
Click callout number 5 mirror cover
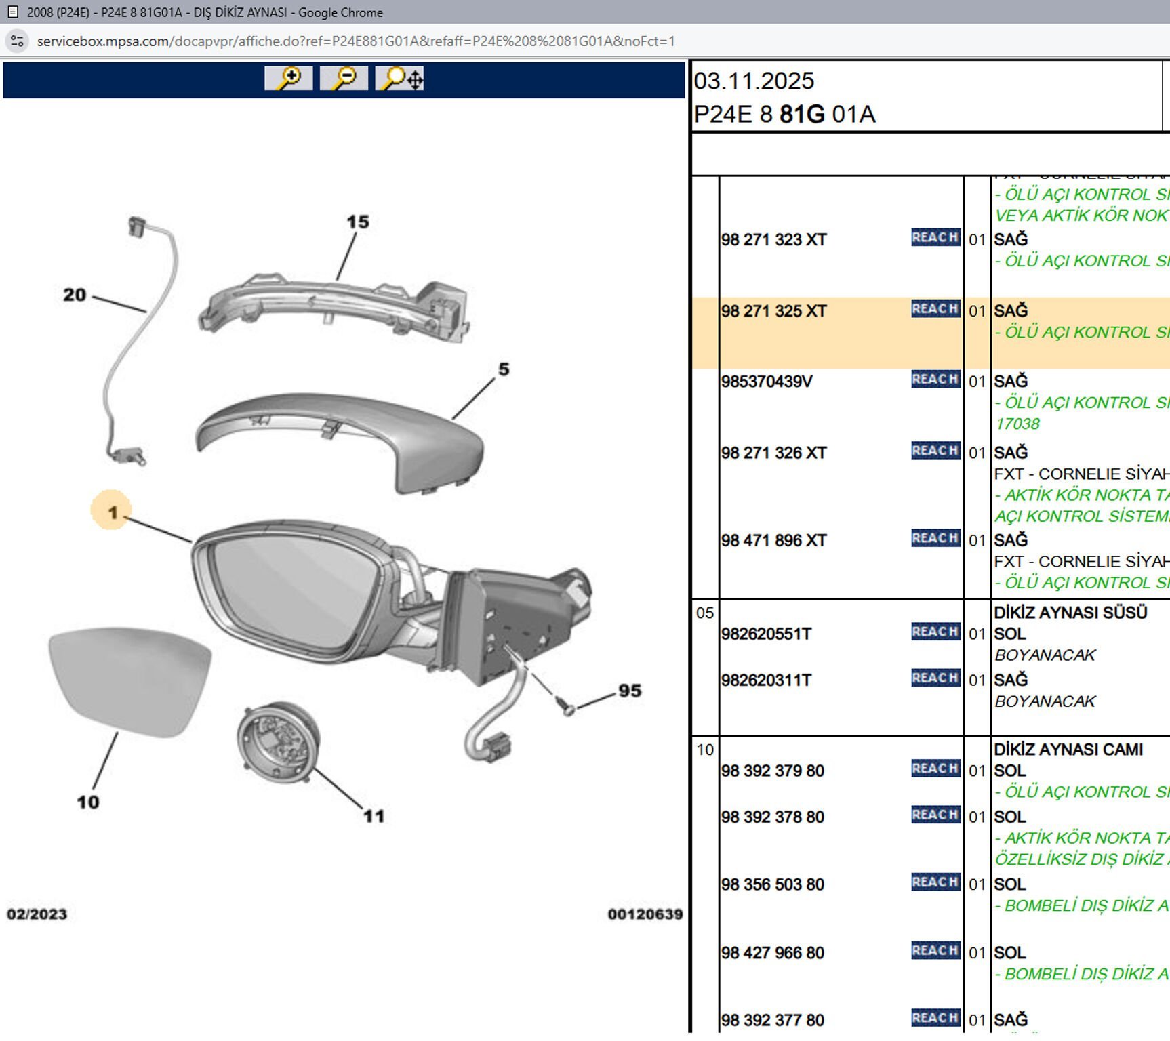[x=504, y=369]
